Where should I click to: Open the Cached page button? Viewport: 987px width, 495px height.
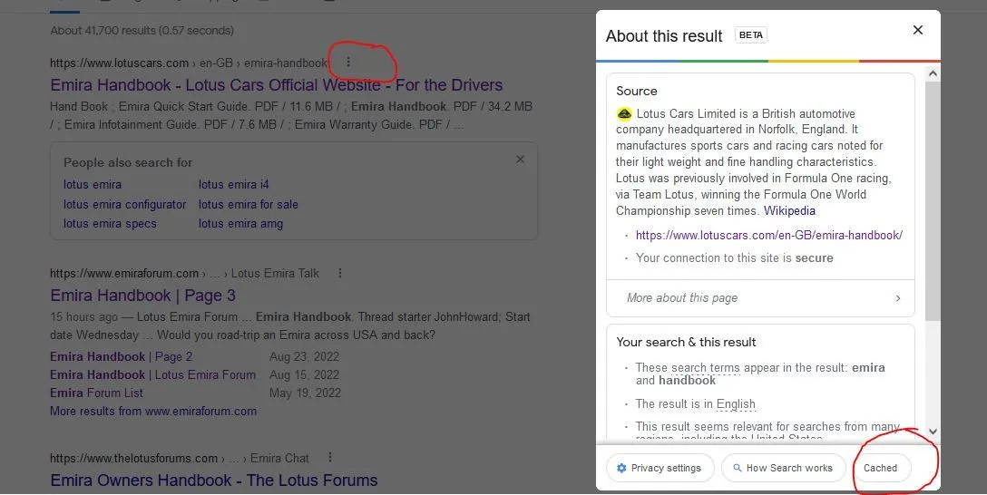pos(880,468)
